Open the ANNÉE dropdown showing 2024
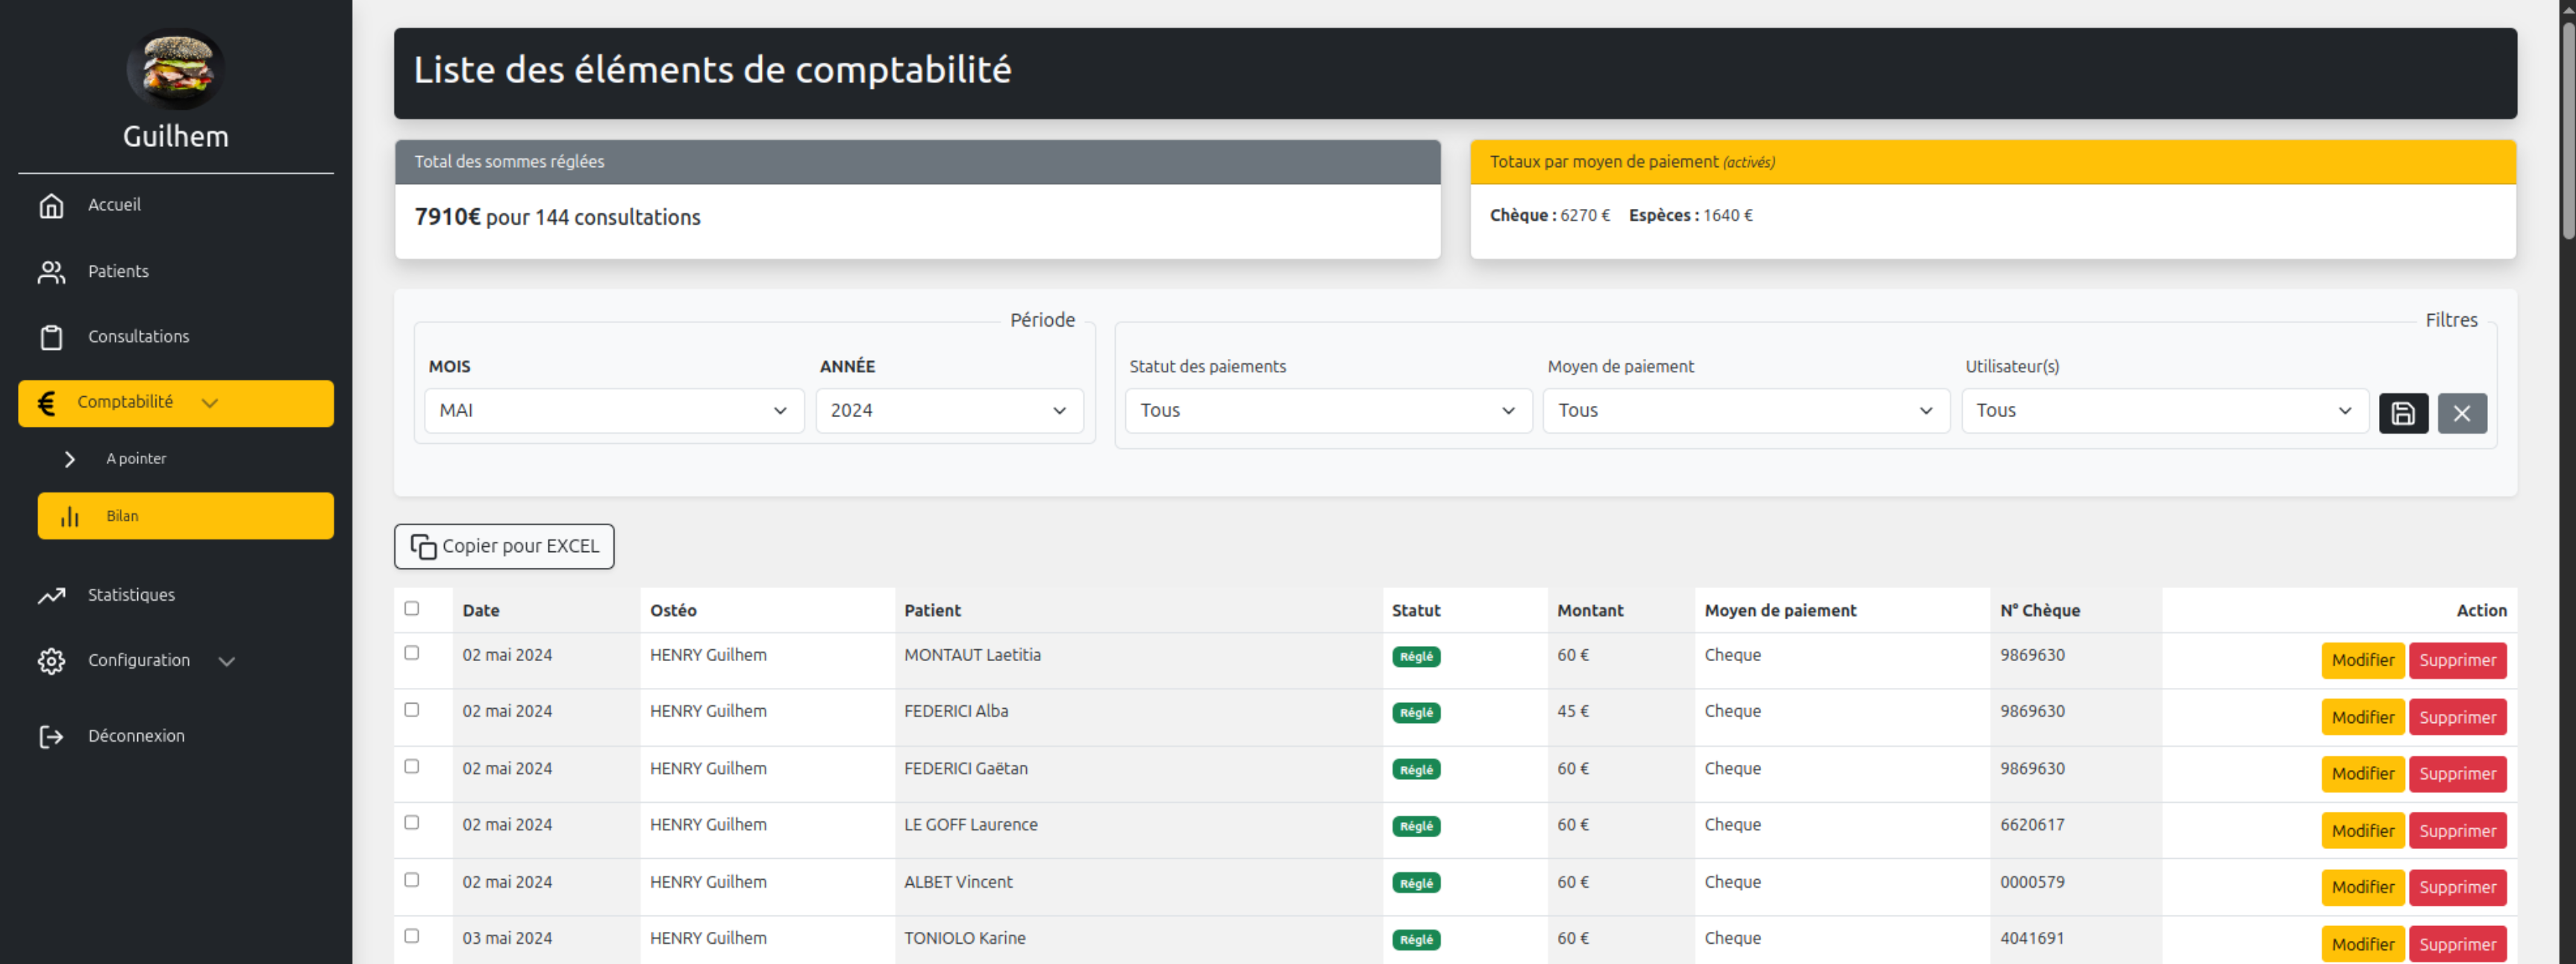The height and width of the screenshot is (964, 2576). pos(948,411)
